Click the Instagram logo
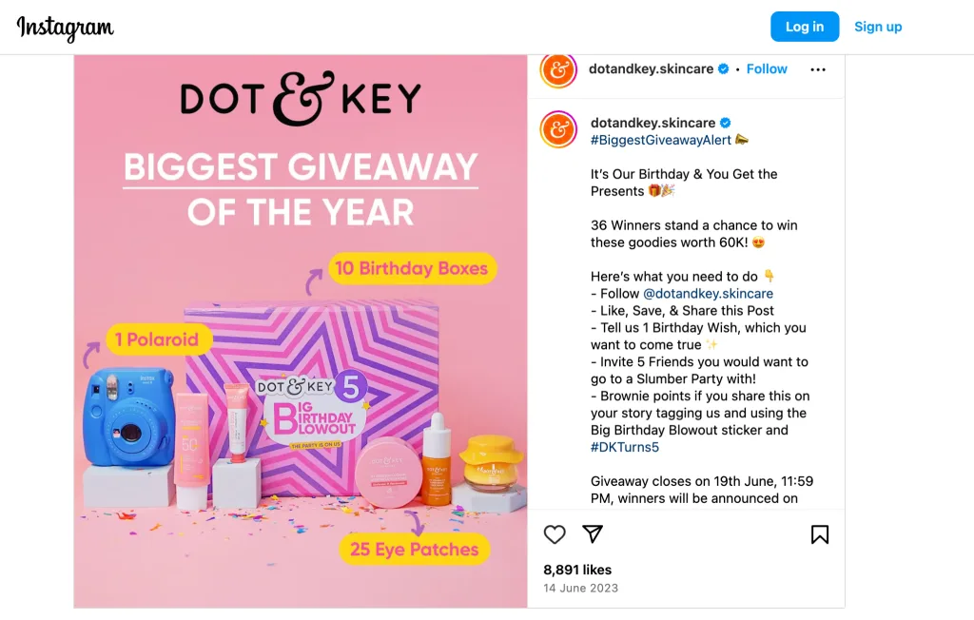Screen dimensions: 974x620 (x=65, y=28)
